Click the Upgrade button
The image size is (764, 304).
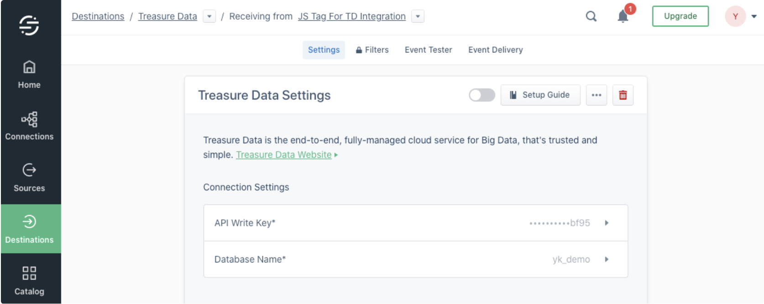(680, 16)
